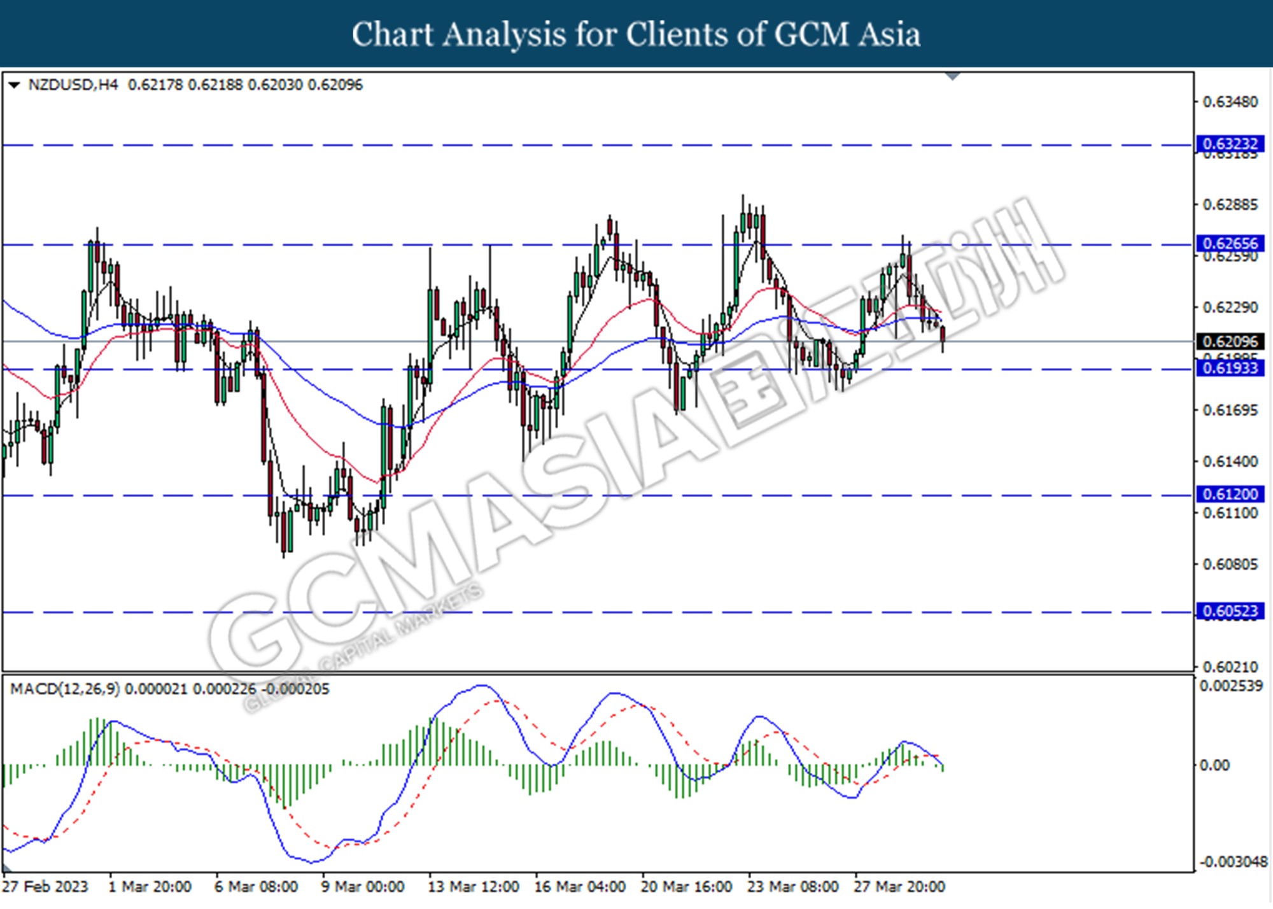Select the 0.61200 price level label

(1230, 494)
